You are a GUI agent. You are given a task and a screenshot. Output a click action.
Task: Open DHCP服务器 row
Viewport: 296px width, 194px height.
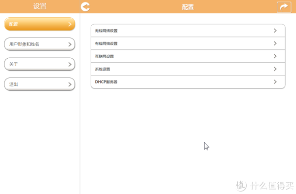(188, 82)
